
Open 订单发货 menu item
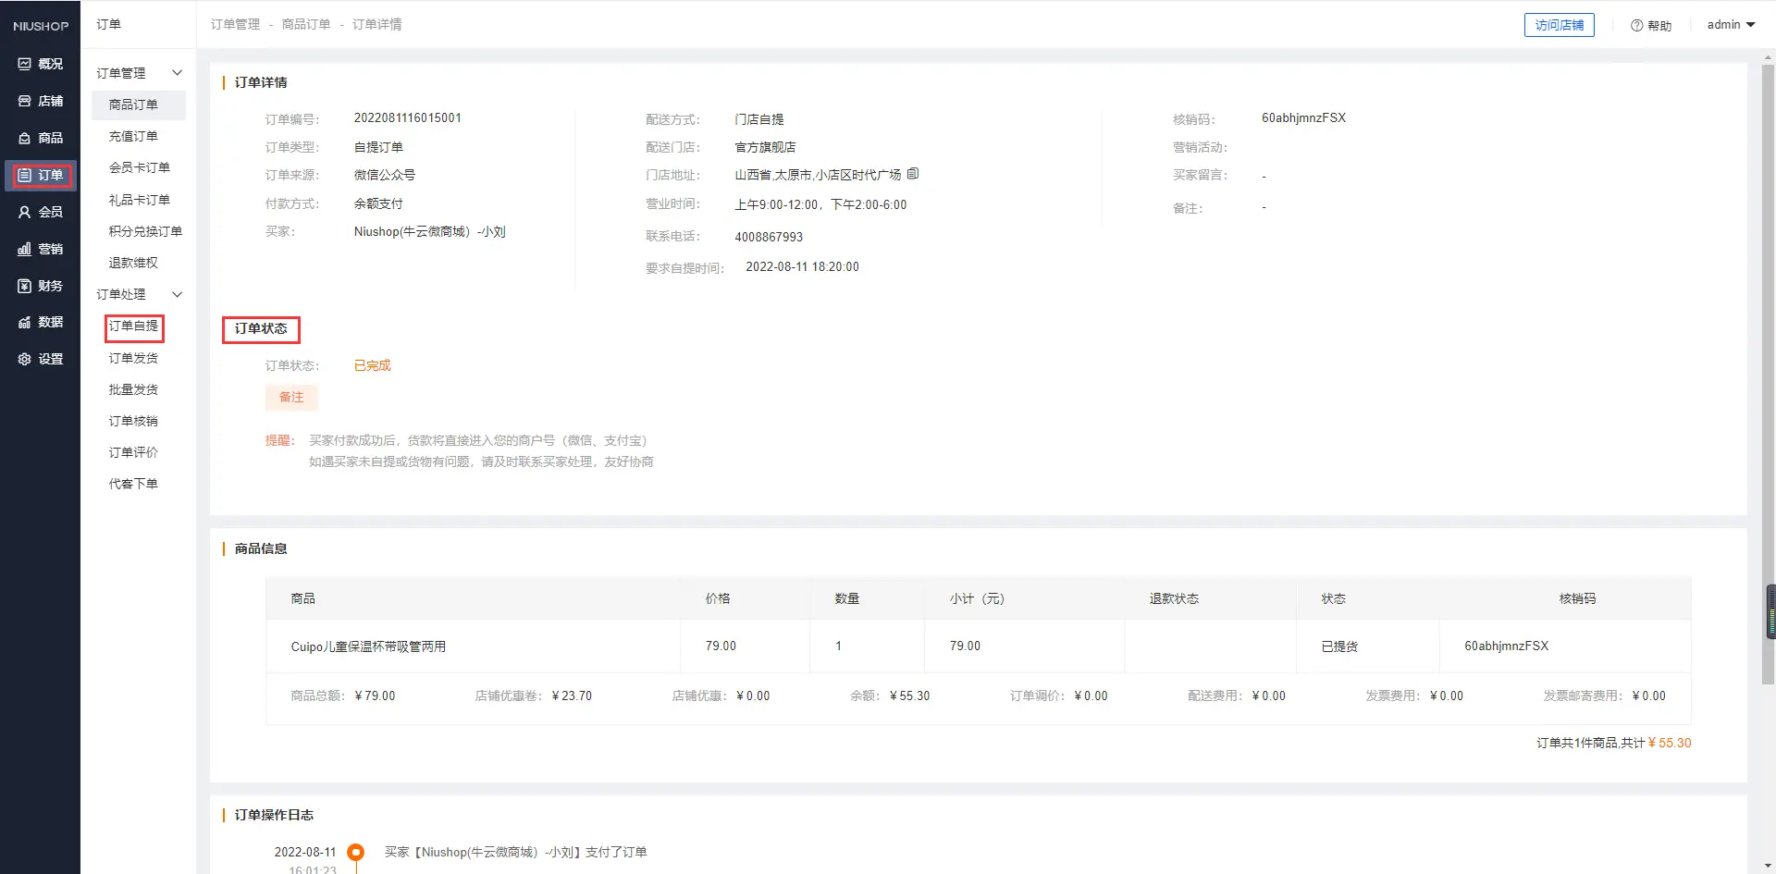(x=133, y=358)
